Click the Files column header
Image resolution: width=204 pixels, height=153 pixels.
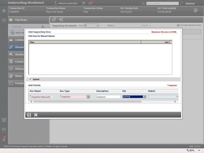pos(85,42)
